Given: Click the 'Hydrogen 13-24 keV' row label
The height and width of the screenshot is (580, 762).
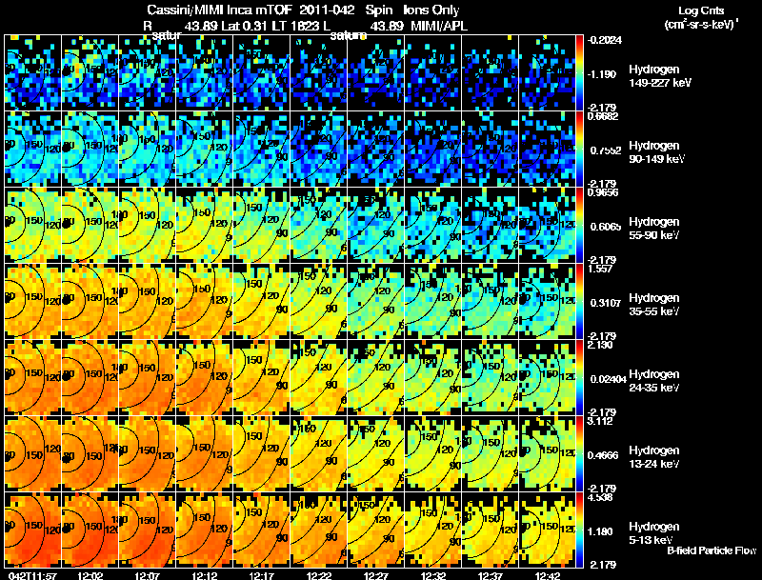Looking at the screenshot, I should 654,457.
